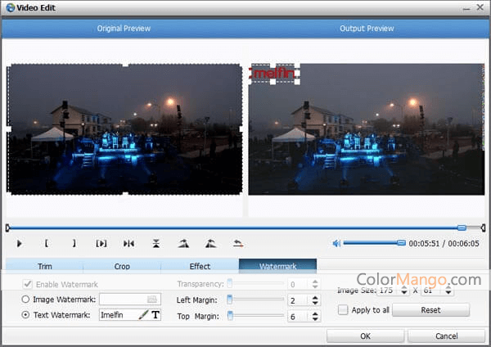Select the Text Watermark radio button
491x347 pixels.
point(25,315)
